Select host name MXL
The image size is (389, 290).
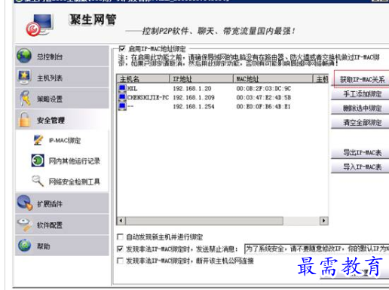tap(132, 88)
